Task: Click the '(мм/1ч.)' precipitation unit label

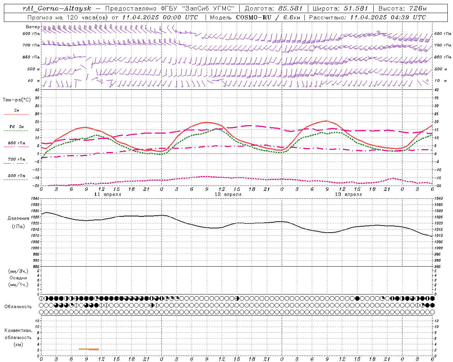Action: (18, 285)
